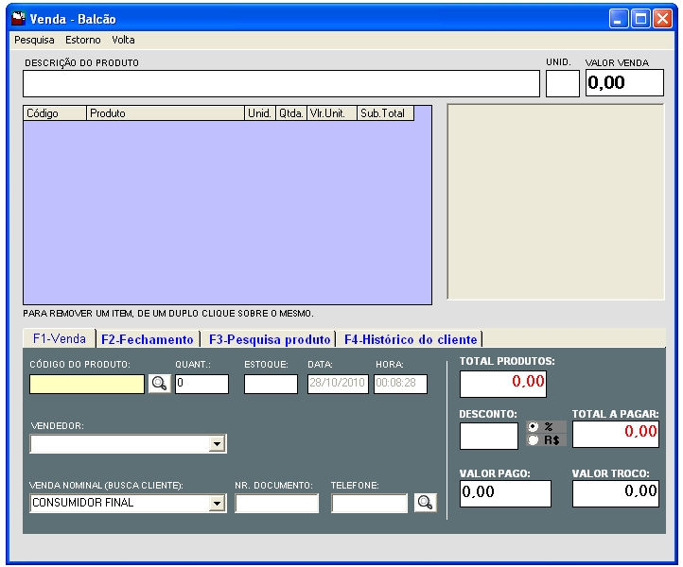Click the product code search magnifier icon

coord(160,384)
